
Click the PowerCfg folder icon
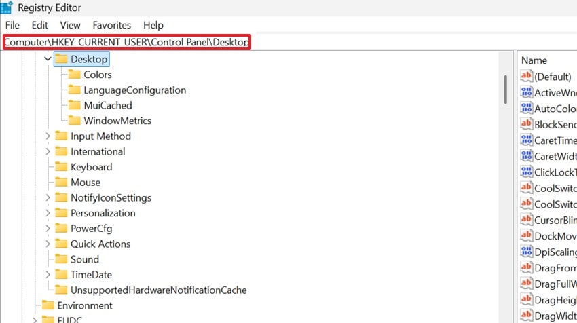[62, 229]
